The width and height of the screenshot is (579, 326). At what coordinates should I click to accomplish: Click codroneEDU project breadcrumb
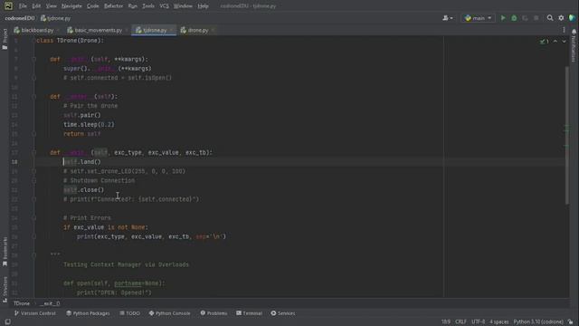pos(20,18)
